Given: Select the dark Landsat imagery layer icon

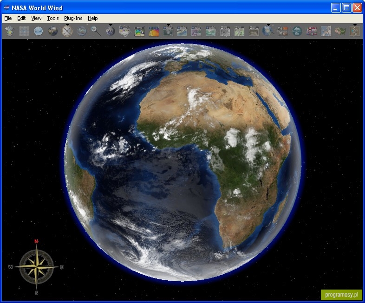Looking at the screenshot, I should (x=168, y=31).
